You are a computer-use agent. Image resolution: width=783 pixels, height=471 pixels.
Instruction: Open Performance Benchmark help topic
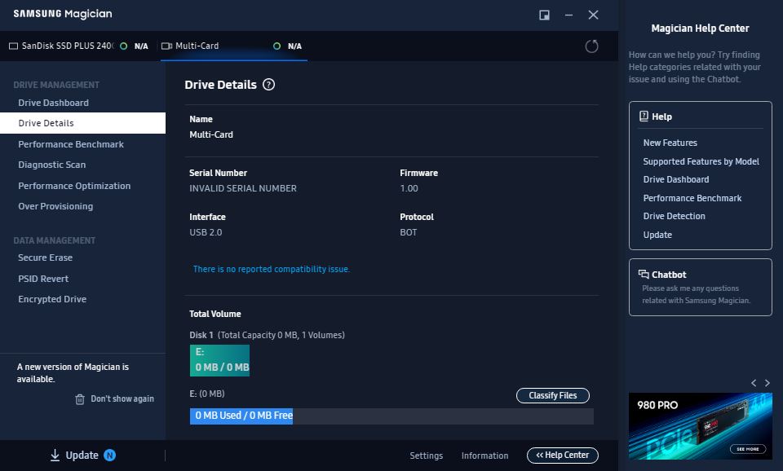(692, 198)
